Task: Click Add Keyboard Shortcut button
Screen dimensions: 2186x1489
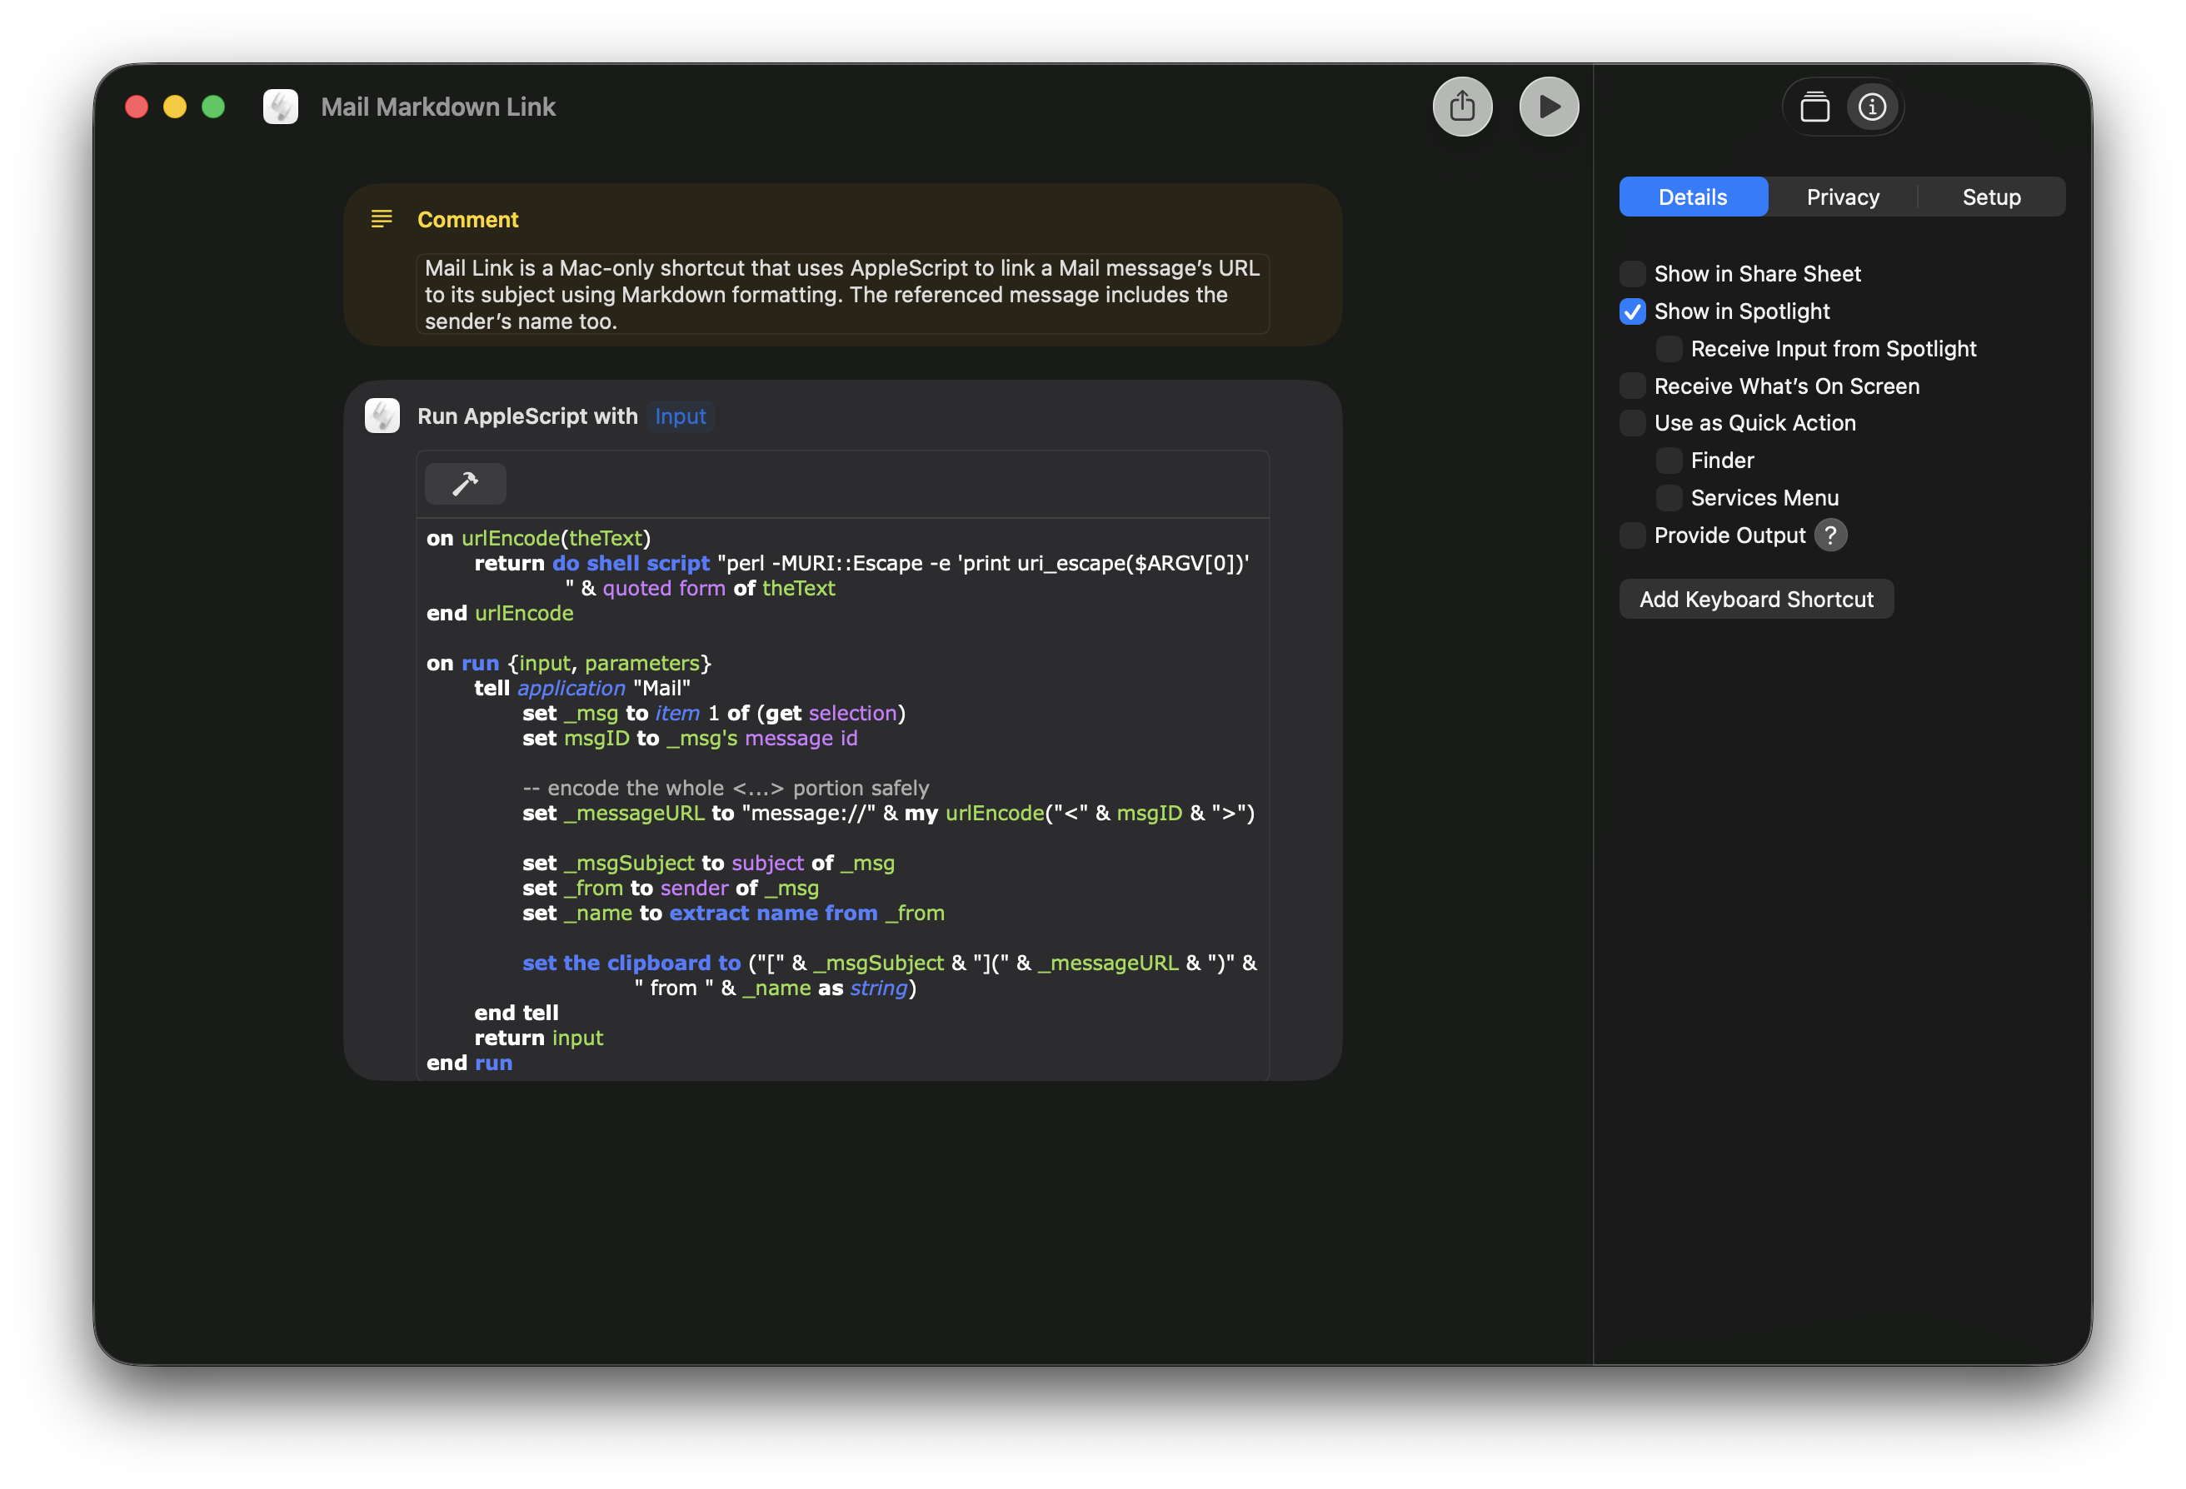Action: click(x=1755, y=599)
